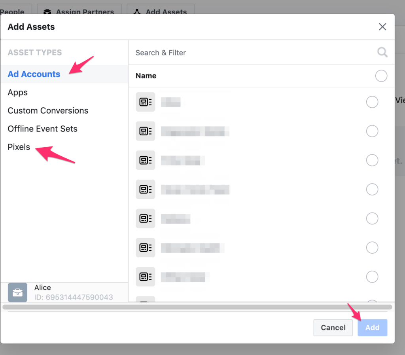Select the fourth ad account radio button
Viewport: 405px width, 355px height.
[372, 190]
